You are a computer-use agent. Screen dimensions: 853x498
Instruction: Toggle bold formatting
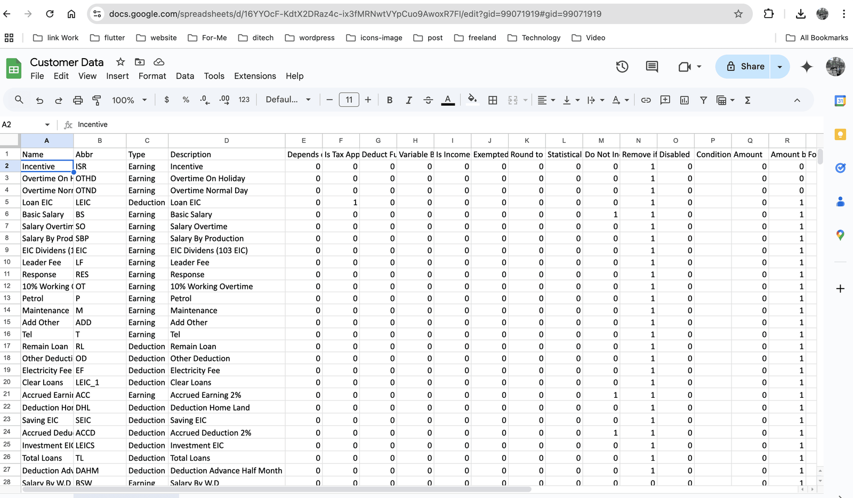click(390, 100)
